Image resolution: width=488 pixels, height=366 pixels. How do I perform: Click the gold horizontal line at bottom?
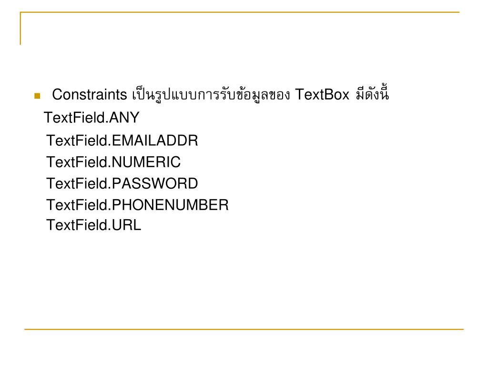click(x=244, y=329)
